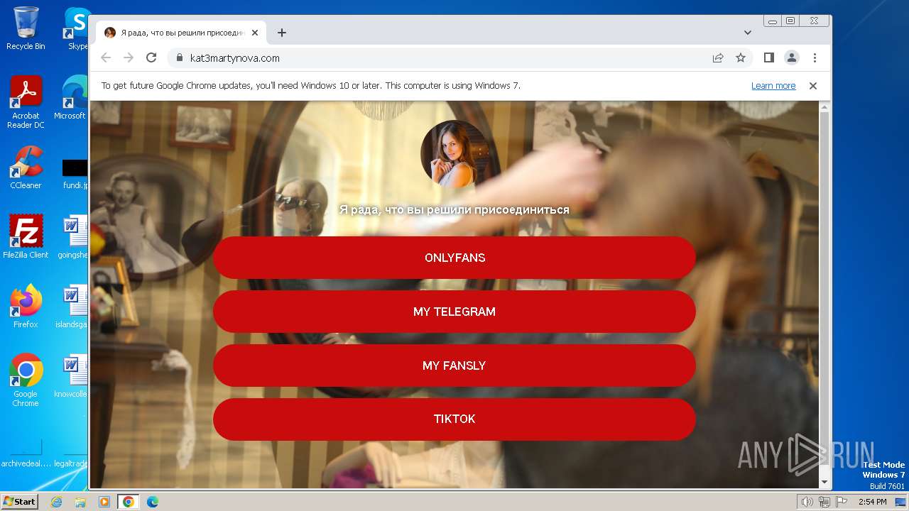Open the Action Center flag icon
Screen dimensions: 909x511
(842, 502)
